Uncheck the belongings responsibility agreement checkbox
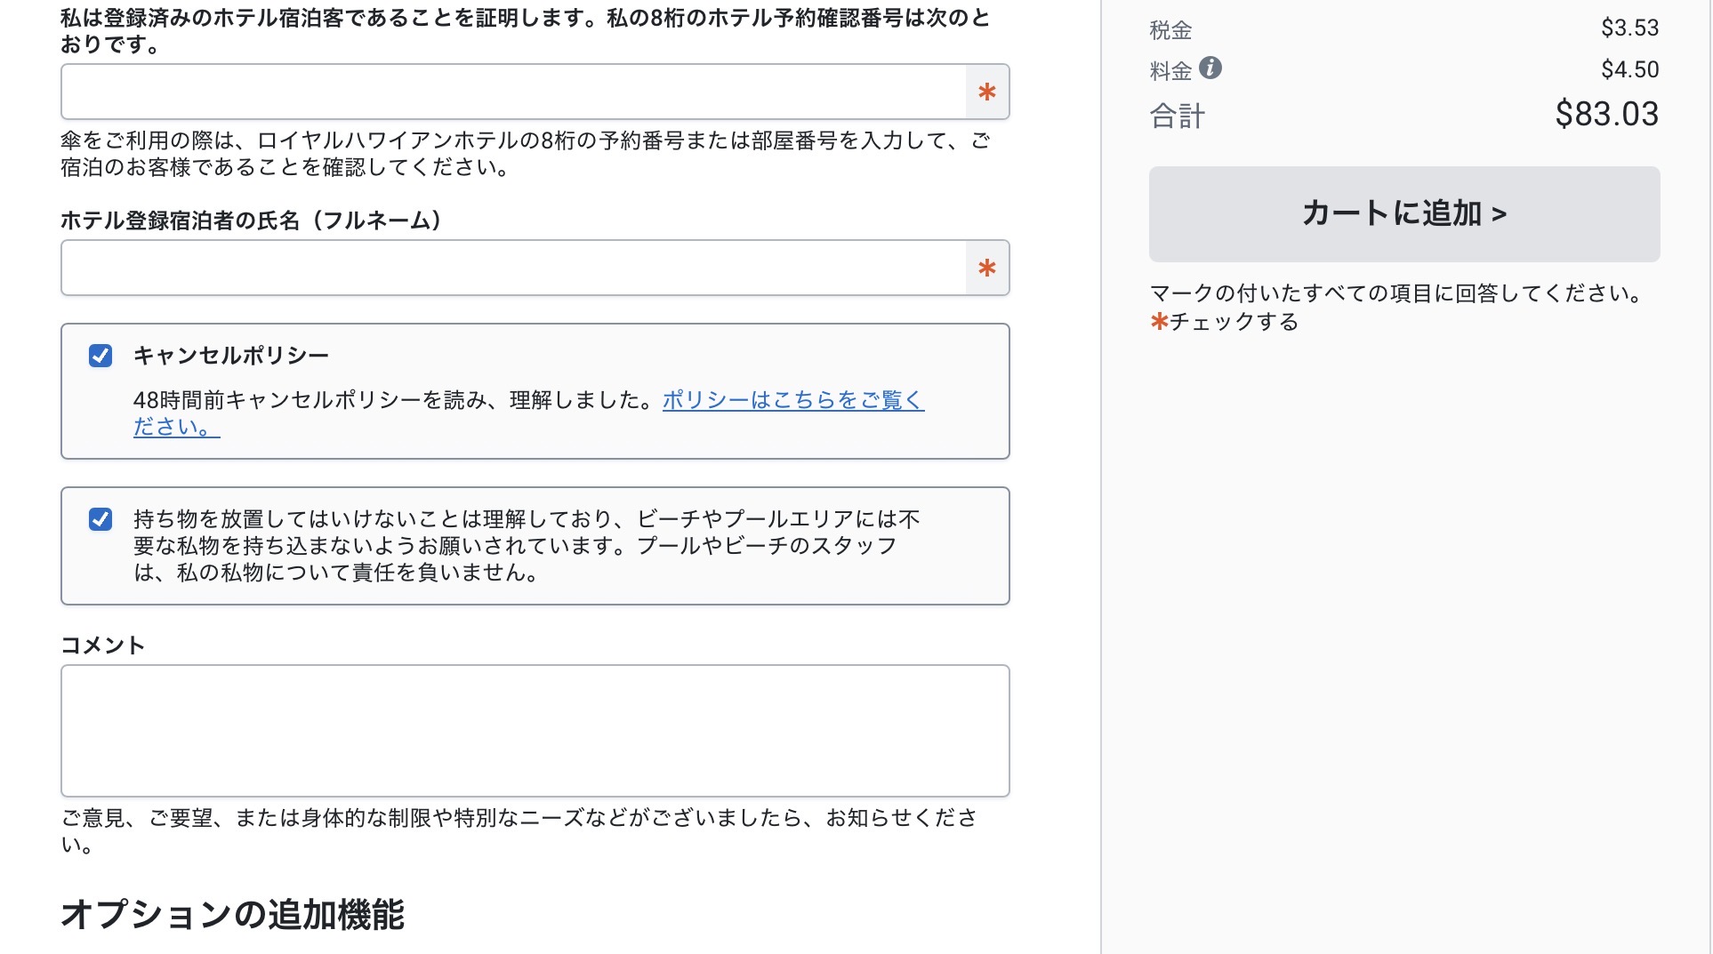The image size is (1713, 954). 101,518
